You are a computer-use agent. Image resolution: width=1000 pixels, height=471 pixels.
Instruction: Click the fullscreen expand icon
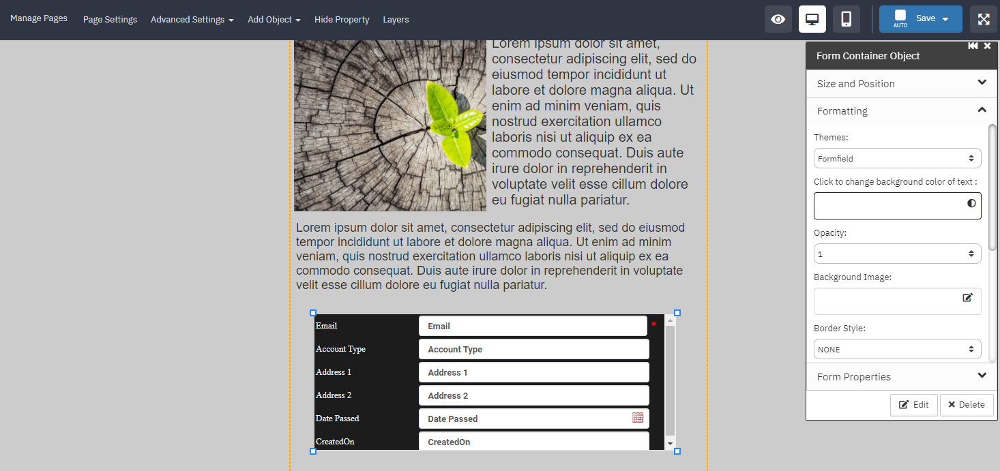[x=984, y=19]
